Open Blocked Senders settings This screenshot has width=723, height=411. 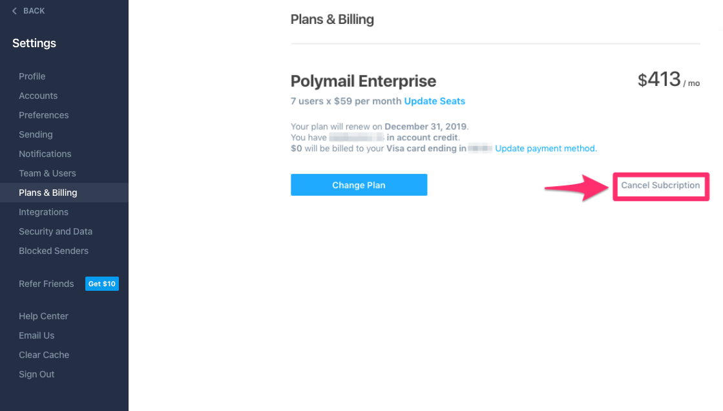[54, 251]
